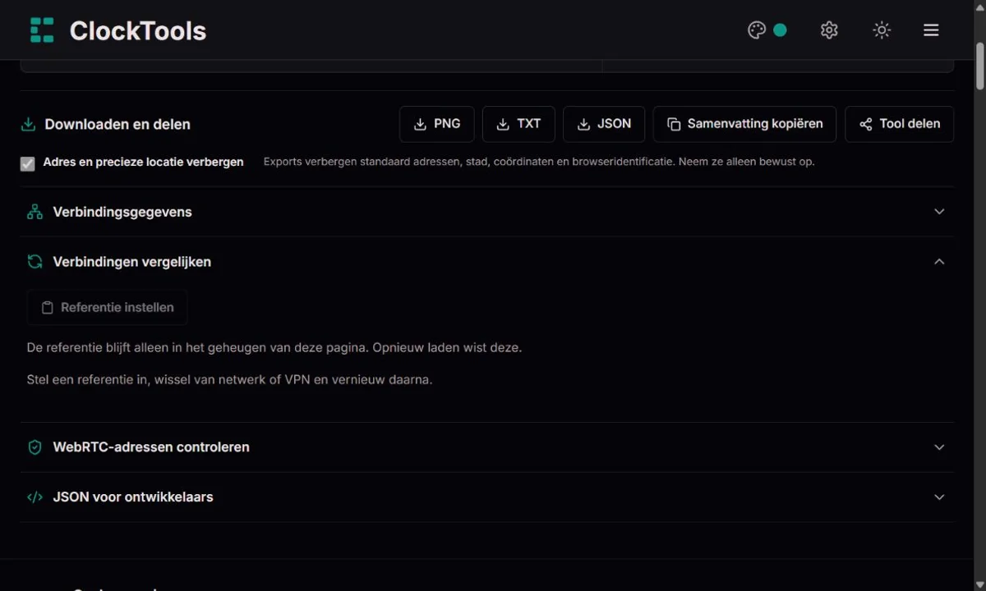Uncheck Adres en precieze locatie verbergen
This screenshot has width=986, height=591.
(x=28, y=163)
